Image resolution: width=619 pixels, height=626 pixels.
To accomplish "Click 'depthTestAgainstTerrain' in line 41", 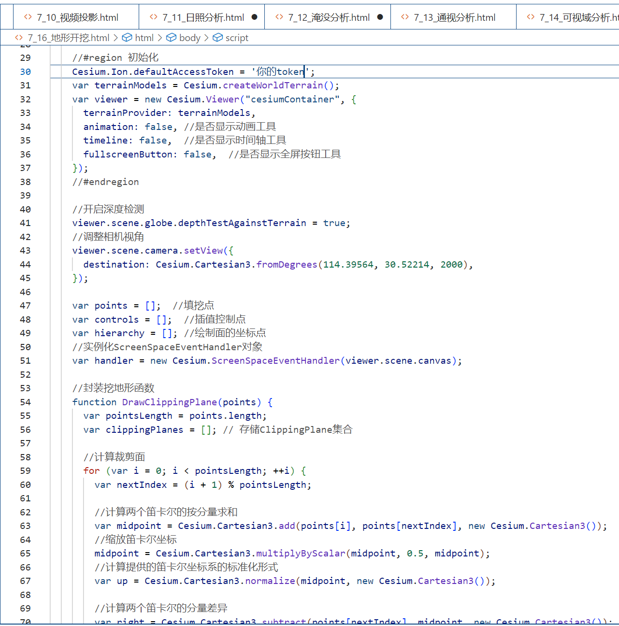I will [242, 223].
